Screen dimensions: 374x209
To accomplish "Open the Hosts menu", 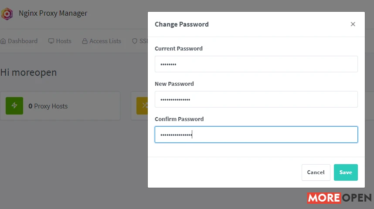I will coord(60,41).
